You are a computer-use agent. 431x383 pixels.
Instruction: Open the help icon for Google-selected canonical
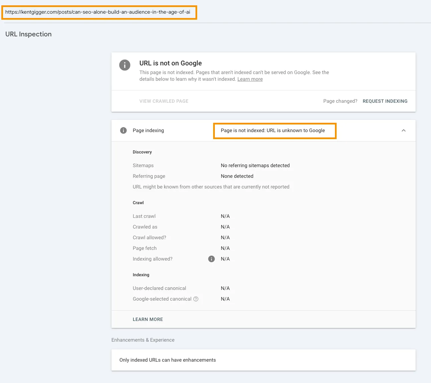(x=196, y=299)
